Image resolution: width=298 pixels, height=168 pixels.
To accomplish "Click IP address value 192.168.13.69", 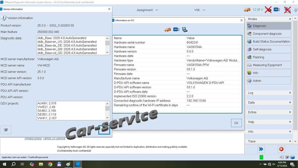I will [x=196, y=101].
